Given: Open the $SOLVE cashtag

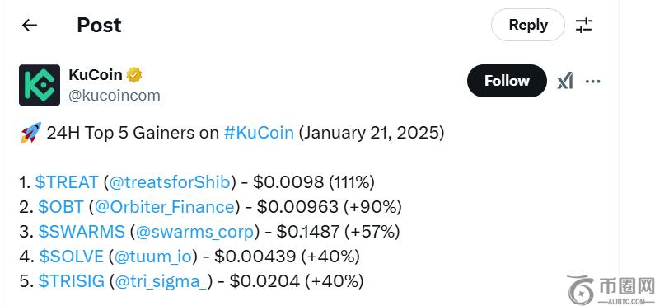Looking at the screenshot, I should (71, 257).
